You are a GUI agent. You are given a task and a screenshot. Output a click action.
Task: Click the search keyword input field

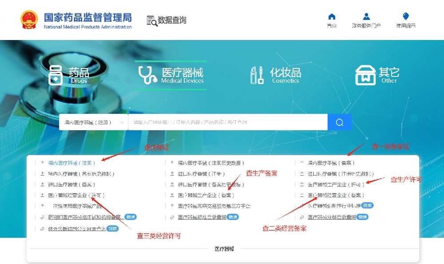point(227,122)
